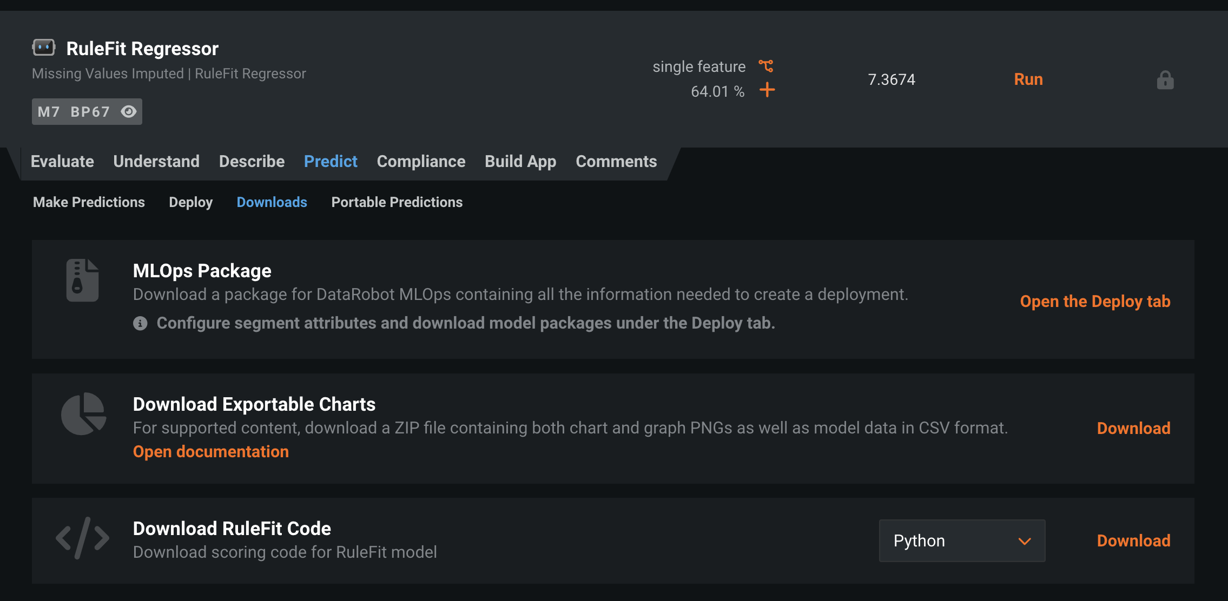Download the RuleFit scoring code
The width and height of the screenshot is (1228, 601).
[x=1133, y=540]
